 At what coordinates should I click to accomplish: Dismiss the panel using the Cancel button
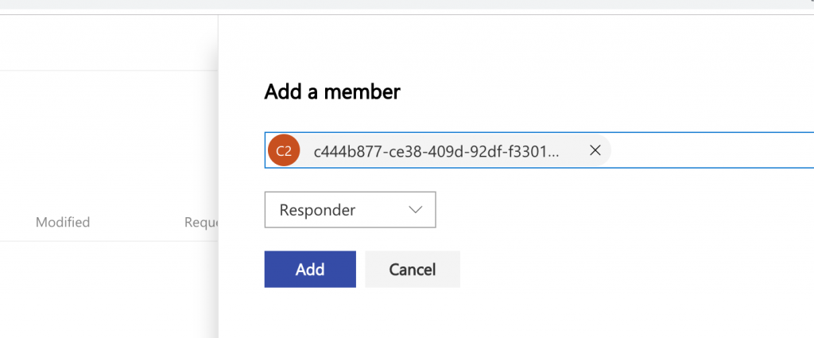click(x=412, y=270)
